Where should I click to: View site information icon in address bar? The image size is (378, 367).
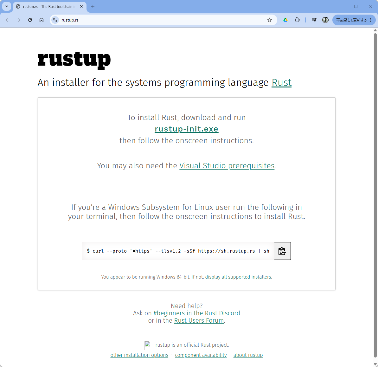55,20
